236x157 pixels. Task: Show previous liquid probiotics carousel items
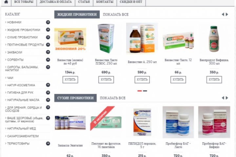[223, 14]
